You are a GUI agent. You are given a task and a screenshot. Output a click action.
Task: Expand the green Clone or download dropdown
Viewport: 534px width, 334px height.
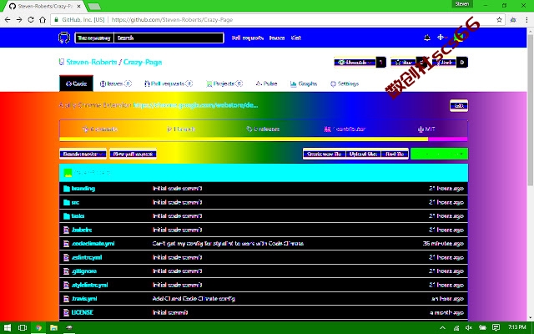tap(439, 154)
